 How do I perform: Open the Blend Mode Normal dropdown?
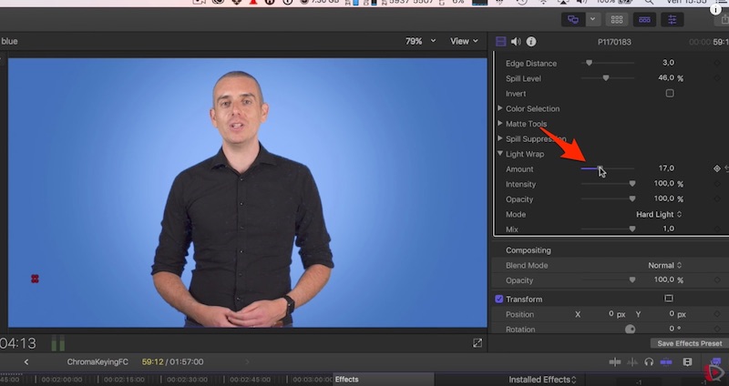[x=665, y=265]
